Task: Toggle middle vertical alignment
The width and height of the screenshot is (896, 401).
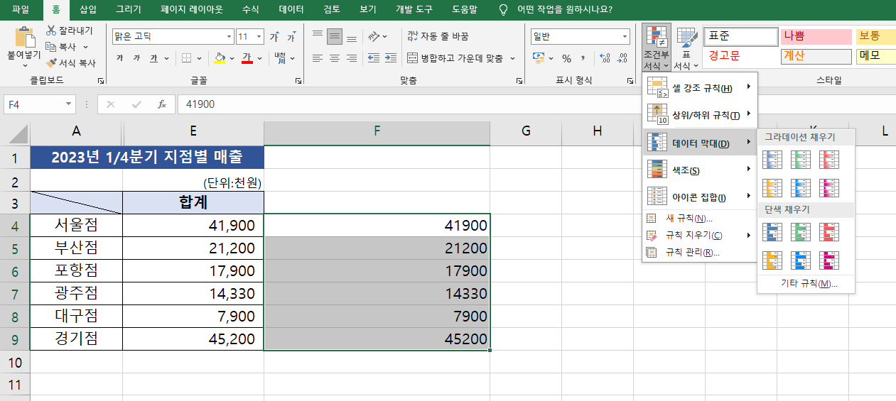Action: 335,36
